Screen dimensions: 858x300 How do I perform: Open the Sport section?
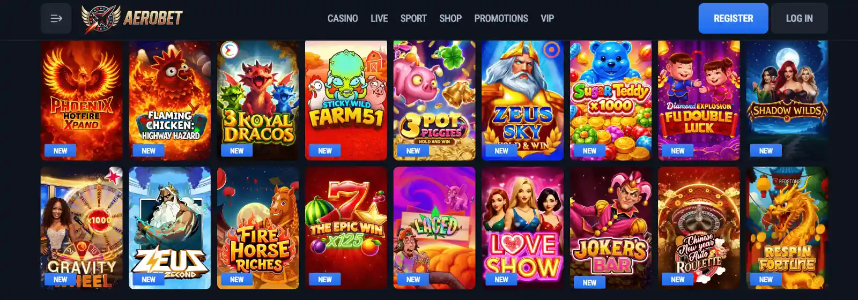point(413,18)
